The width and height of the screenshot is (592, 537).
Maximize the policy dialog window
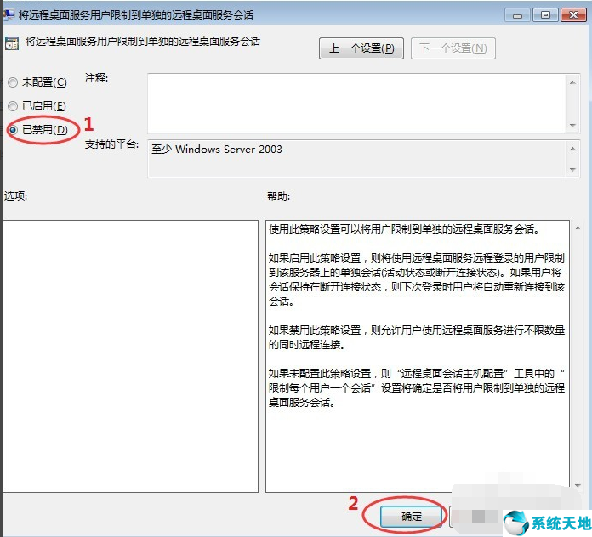tap(545, 15)
